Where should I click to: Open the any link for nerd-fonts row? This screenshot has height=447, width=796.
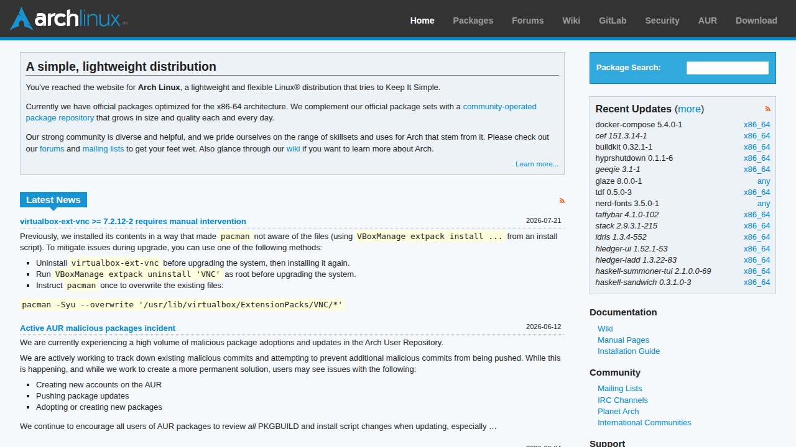pyautogui.click(x=764, y=204)
